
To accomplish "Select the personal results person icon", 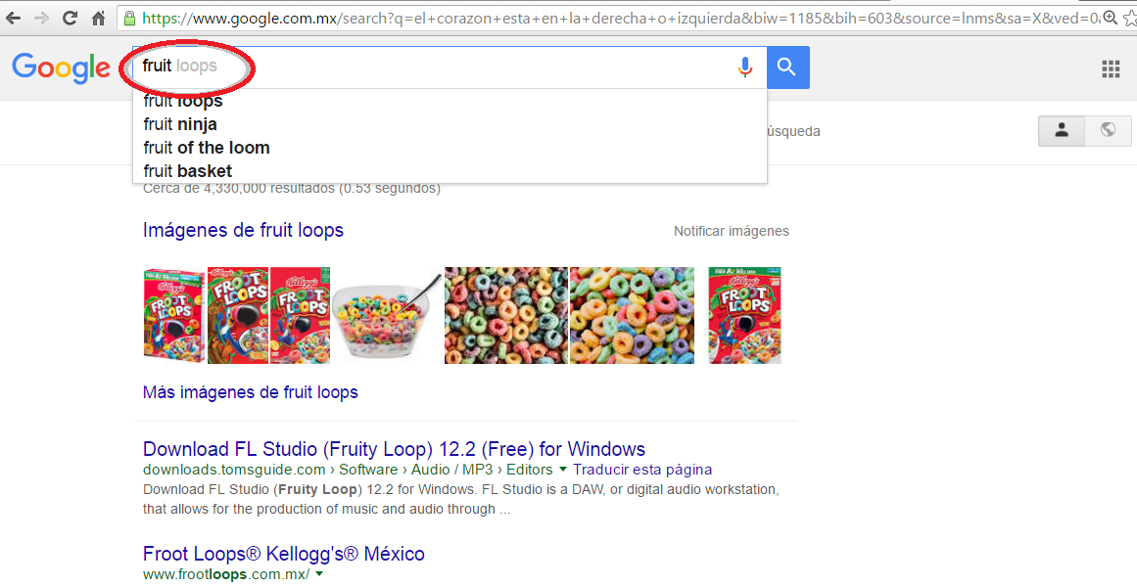I will click(1062, 130).
